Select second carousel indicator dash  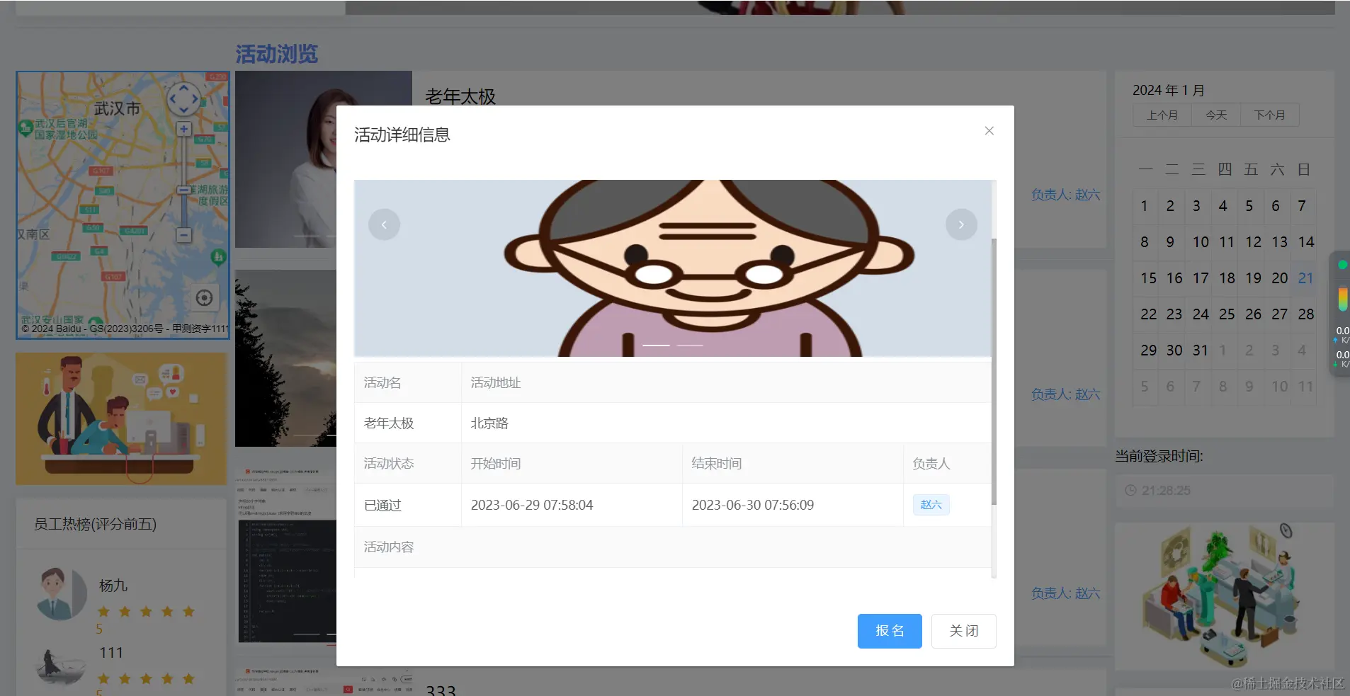[x=690, y=345]
